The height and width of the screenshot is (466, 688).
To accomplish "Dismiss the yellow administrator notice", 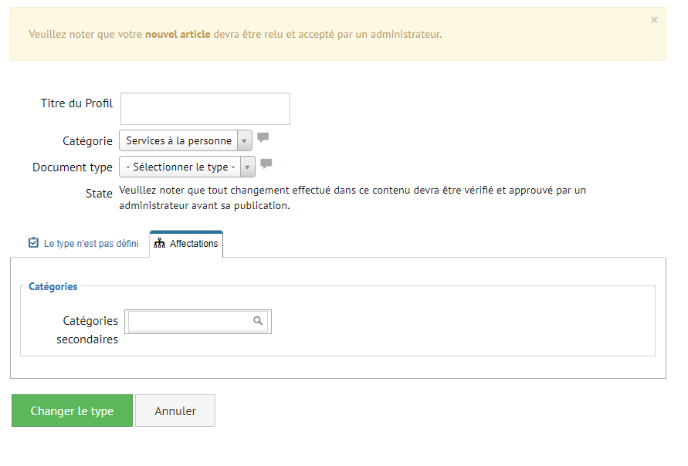I will [654, 20].
